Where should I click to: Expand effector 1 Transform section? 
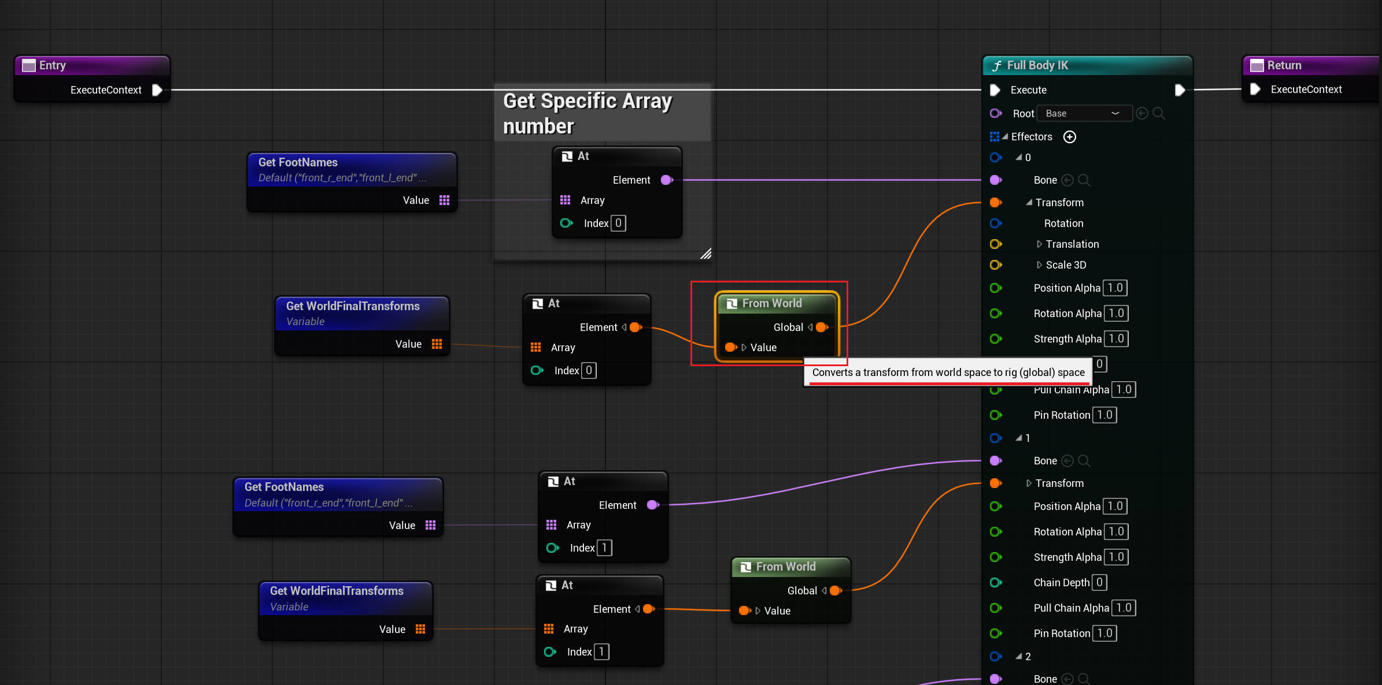[1029, 483]
